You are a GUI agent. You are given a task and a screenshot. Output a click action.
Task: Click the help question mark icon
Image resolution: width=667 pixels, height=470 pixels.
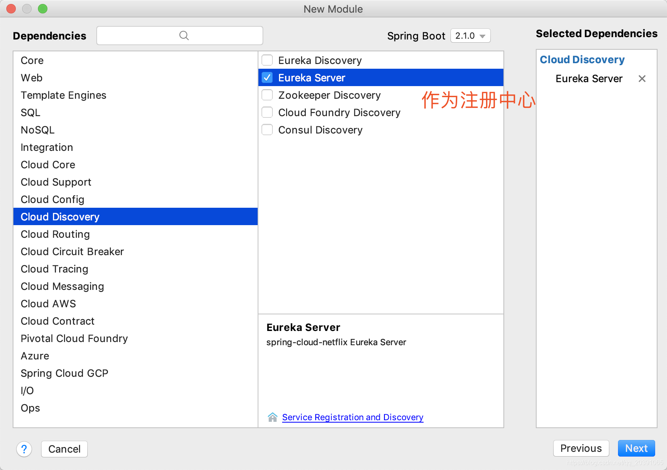tap(24, 449)
